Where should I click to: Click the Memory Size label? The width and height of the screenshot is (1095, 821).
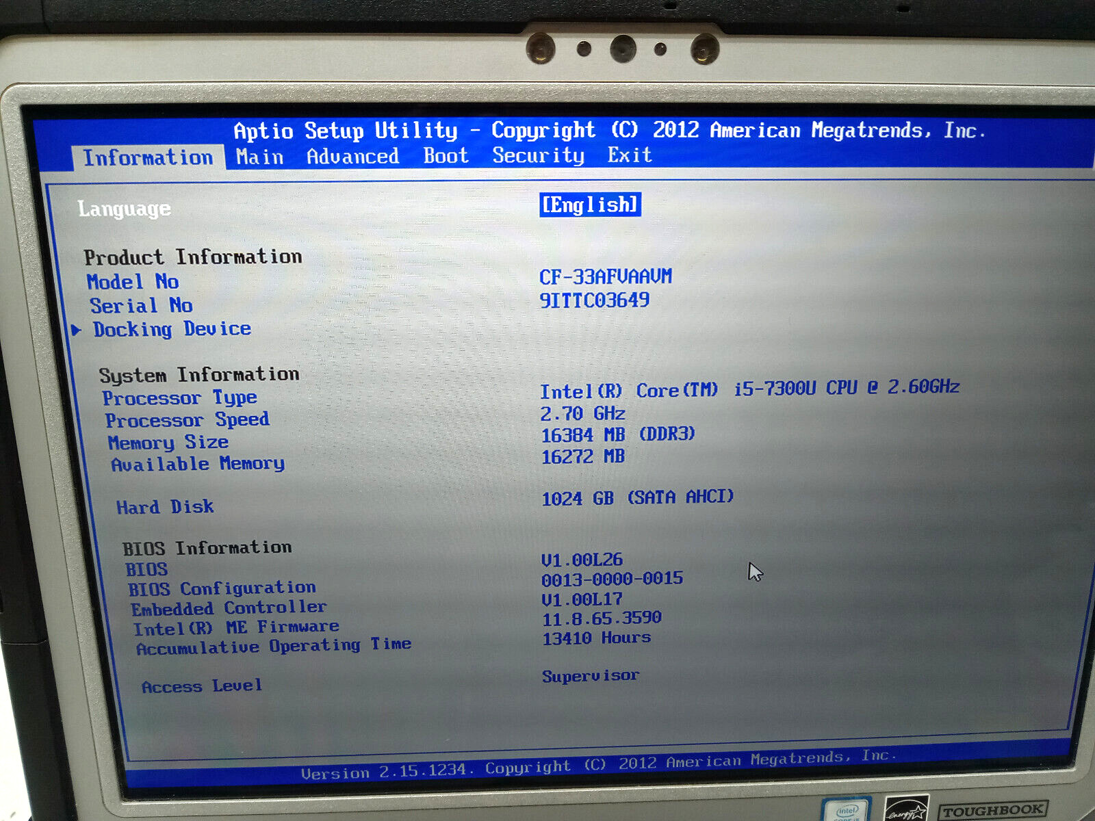tap(168, 442)
